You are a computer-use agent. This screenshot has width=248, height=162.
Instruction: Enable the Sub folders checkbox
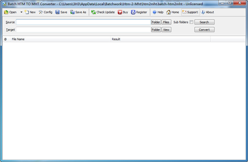point(191,22)
